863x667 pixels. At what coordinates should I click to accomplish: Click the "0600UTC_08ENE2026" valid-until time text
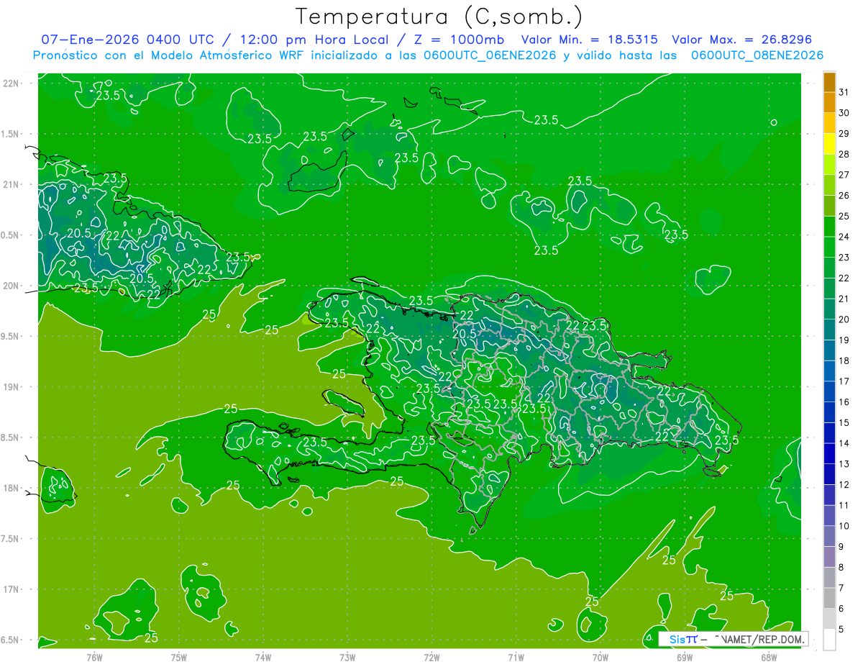(757, 55)
